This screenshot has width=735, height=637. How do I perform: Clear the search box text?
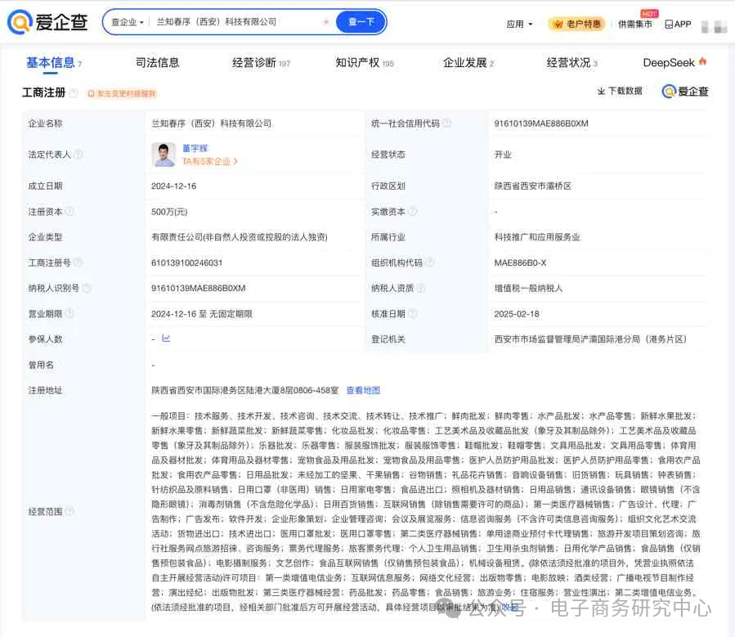pyautogui.click(x=326, y=22)
